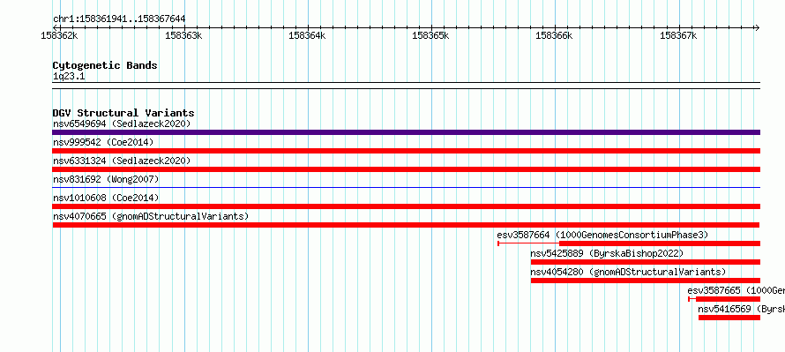Click esv3587664 (1000GenomesConsortiumPhase3) label
This screenshot has width=785, height=352.
coord(602,235)
